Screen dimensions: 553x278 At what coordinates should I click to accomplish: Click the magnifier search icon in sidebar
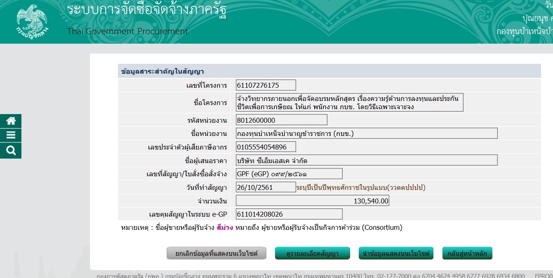[11, 151]
